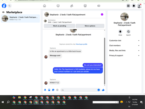The width and height of the screenshot is (145, 109).
Task: Open the Windows Start menu
Action: [3, 102]
